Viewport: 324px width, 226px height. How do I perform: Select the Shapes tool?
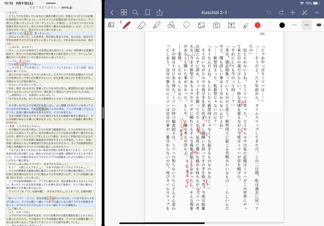tap(171, 25)
